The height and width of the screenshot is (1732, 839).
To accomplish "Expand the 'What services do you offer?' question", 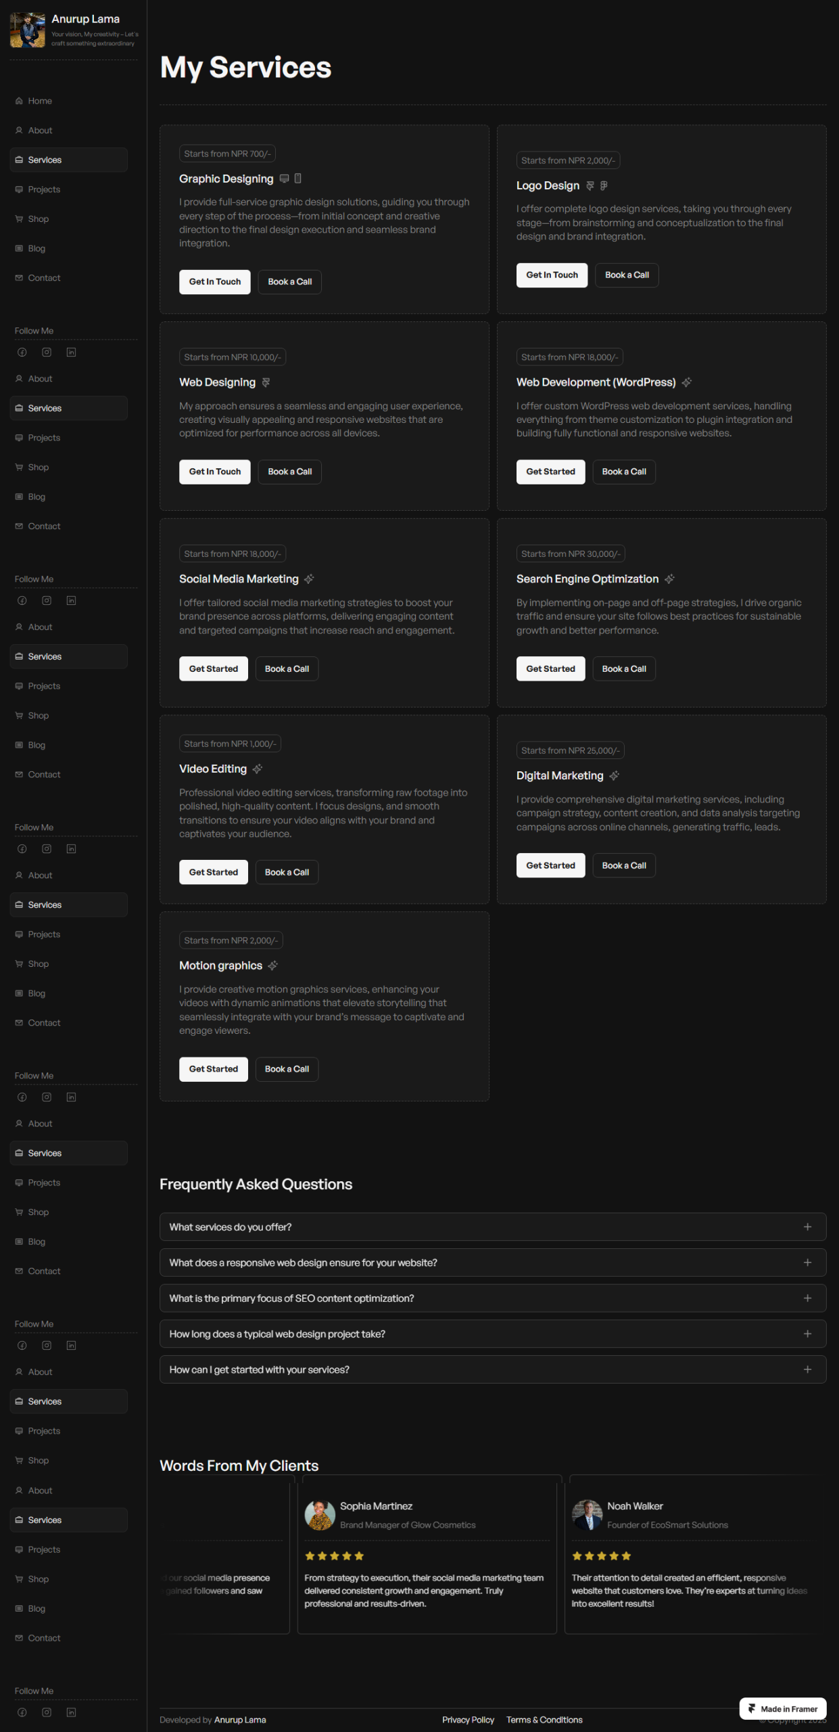I will tap(492, 1227).
